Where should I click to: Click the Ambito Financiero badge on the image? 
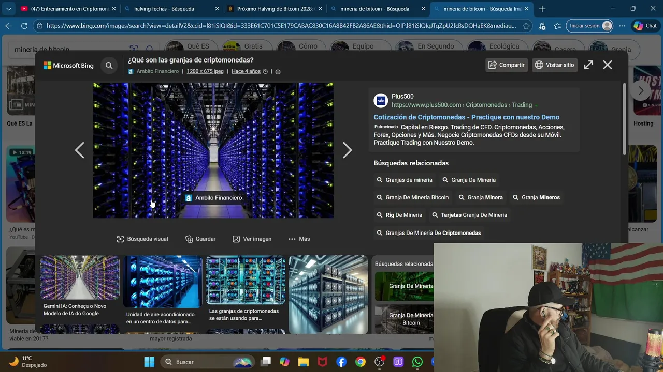point(213,198)
